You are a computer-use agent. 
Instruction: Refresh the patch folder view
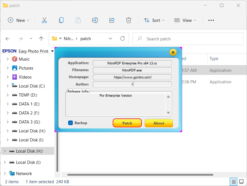(x=123, y=38)
